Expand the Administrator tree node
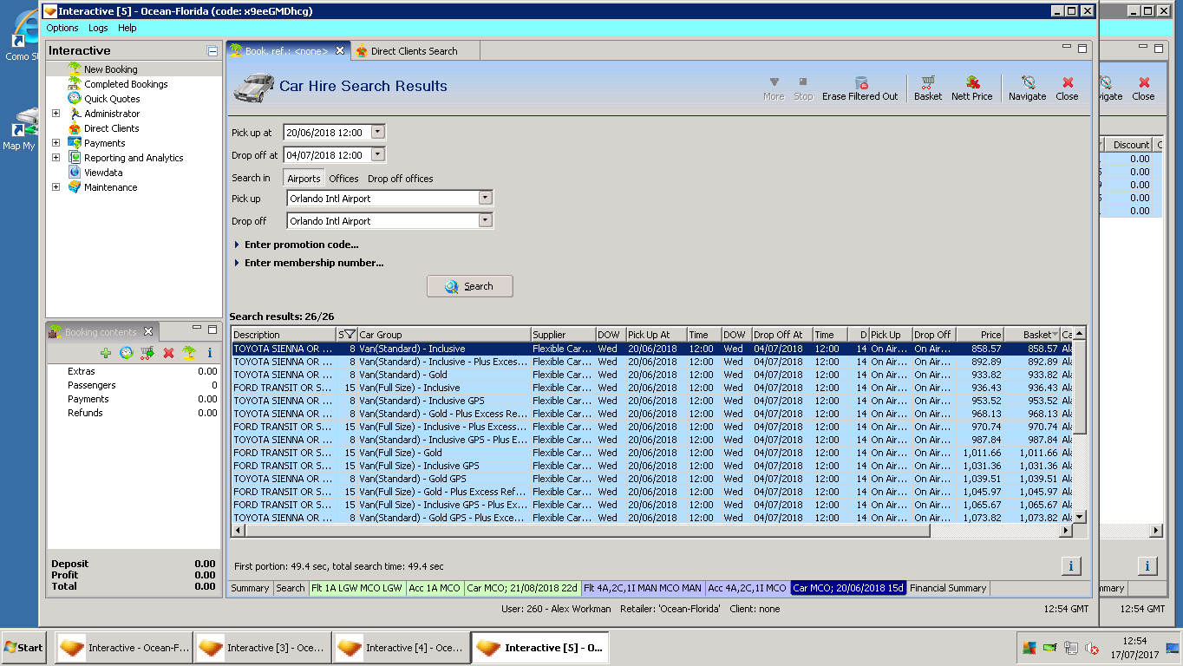Screen dimensions: 1183x666 [56, 114]
